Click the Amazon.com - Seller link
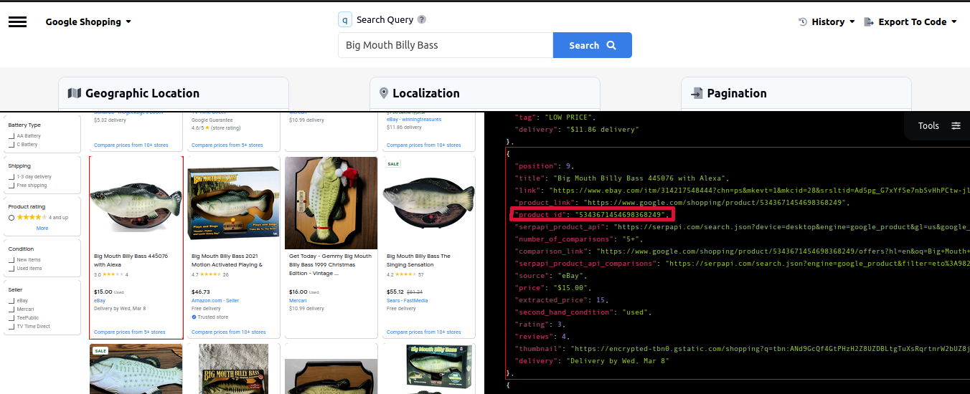This screenshot has height=394, width=970. pyautogui.click(x=215, y=301)
